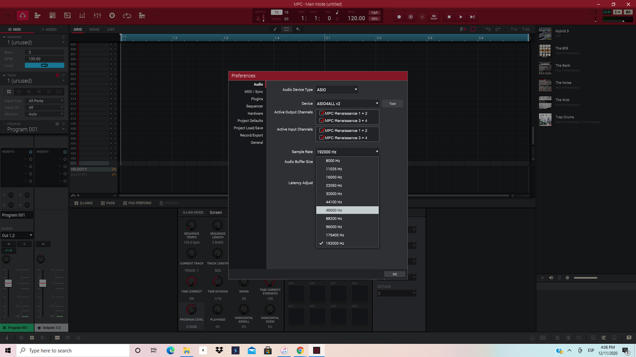Image resolution: width=636 pixels, height=357 pixels.
Task: Click the browser preview volume slider
Action: pos(585,278)
